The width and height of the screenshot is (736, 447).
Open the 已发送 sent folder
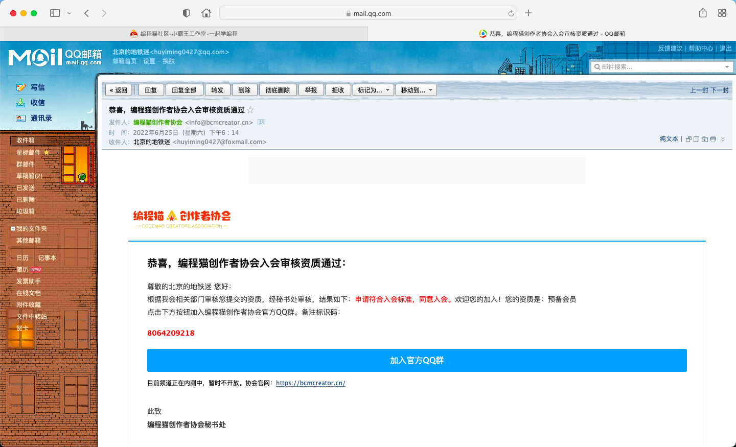pyautogui.click(x=26, y=187)
